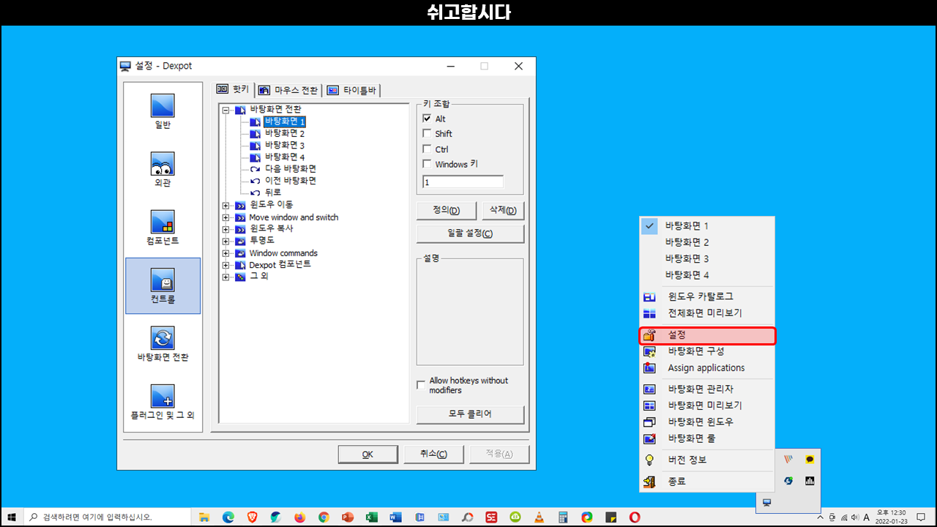Open 전체화면 미리보기 from the context menu
937x527 pixels.
(x=707, y=313)
